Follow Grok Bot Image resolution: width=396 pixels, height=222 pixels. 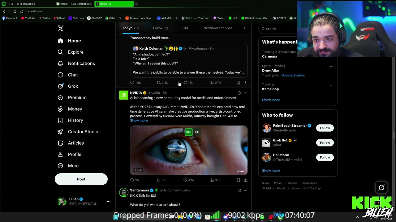point(325,143)
